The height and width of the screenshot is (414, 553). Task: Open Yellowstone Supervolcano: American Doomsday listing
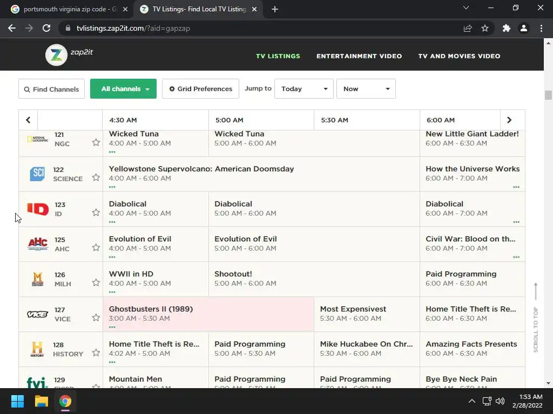tap(261, 174)
